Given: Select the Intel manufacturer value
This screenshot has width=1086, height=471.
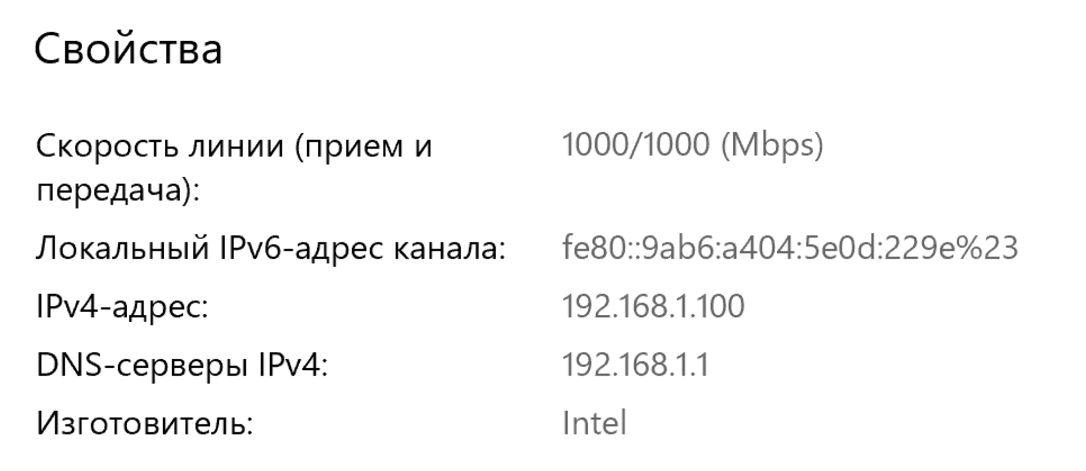Looking at the screenshot, I should 594,423.
